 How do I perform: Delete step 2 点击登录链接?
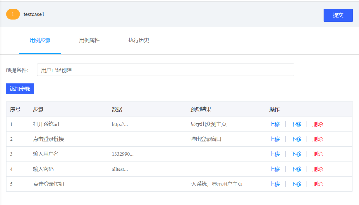click(317, 139)
